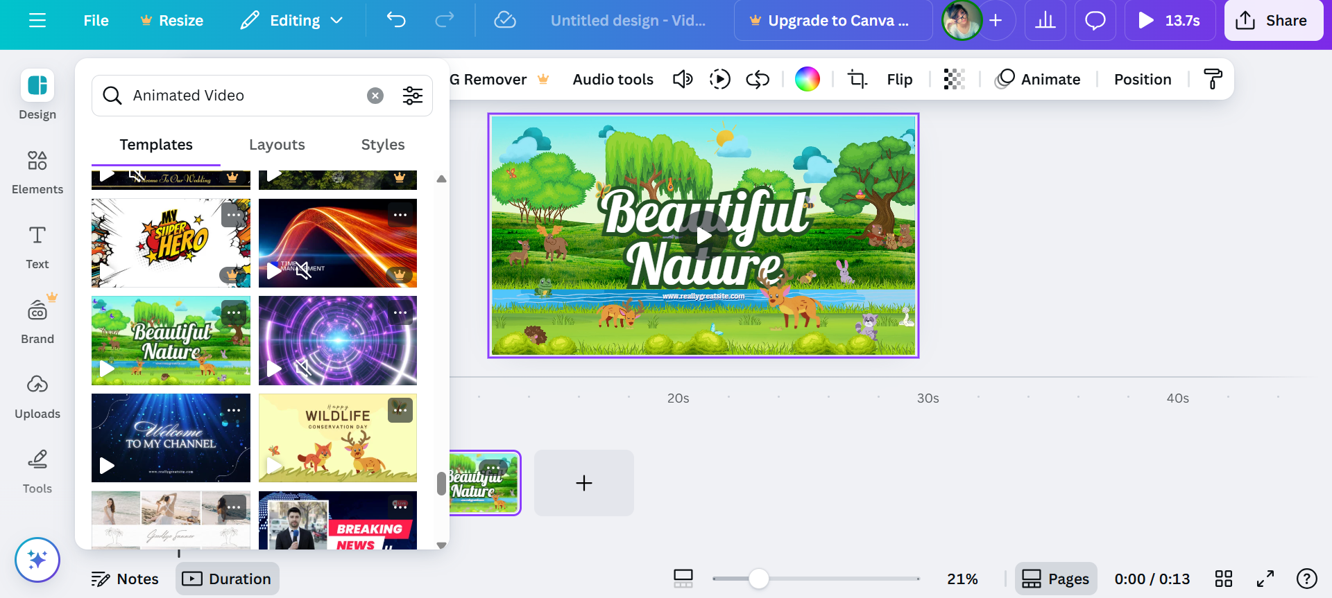Select the Wildlife Conservation Day template
1332x598 pixels.
click(338, 438)
